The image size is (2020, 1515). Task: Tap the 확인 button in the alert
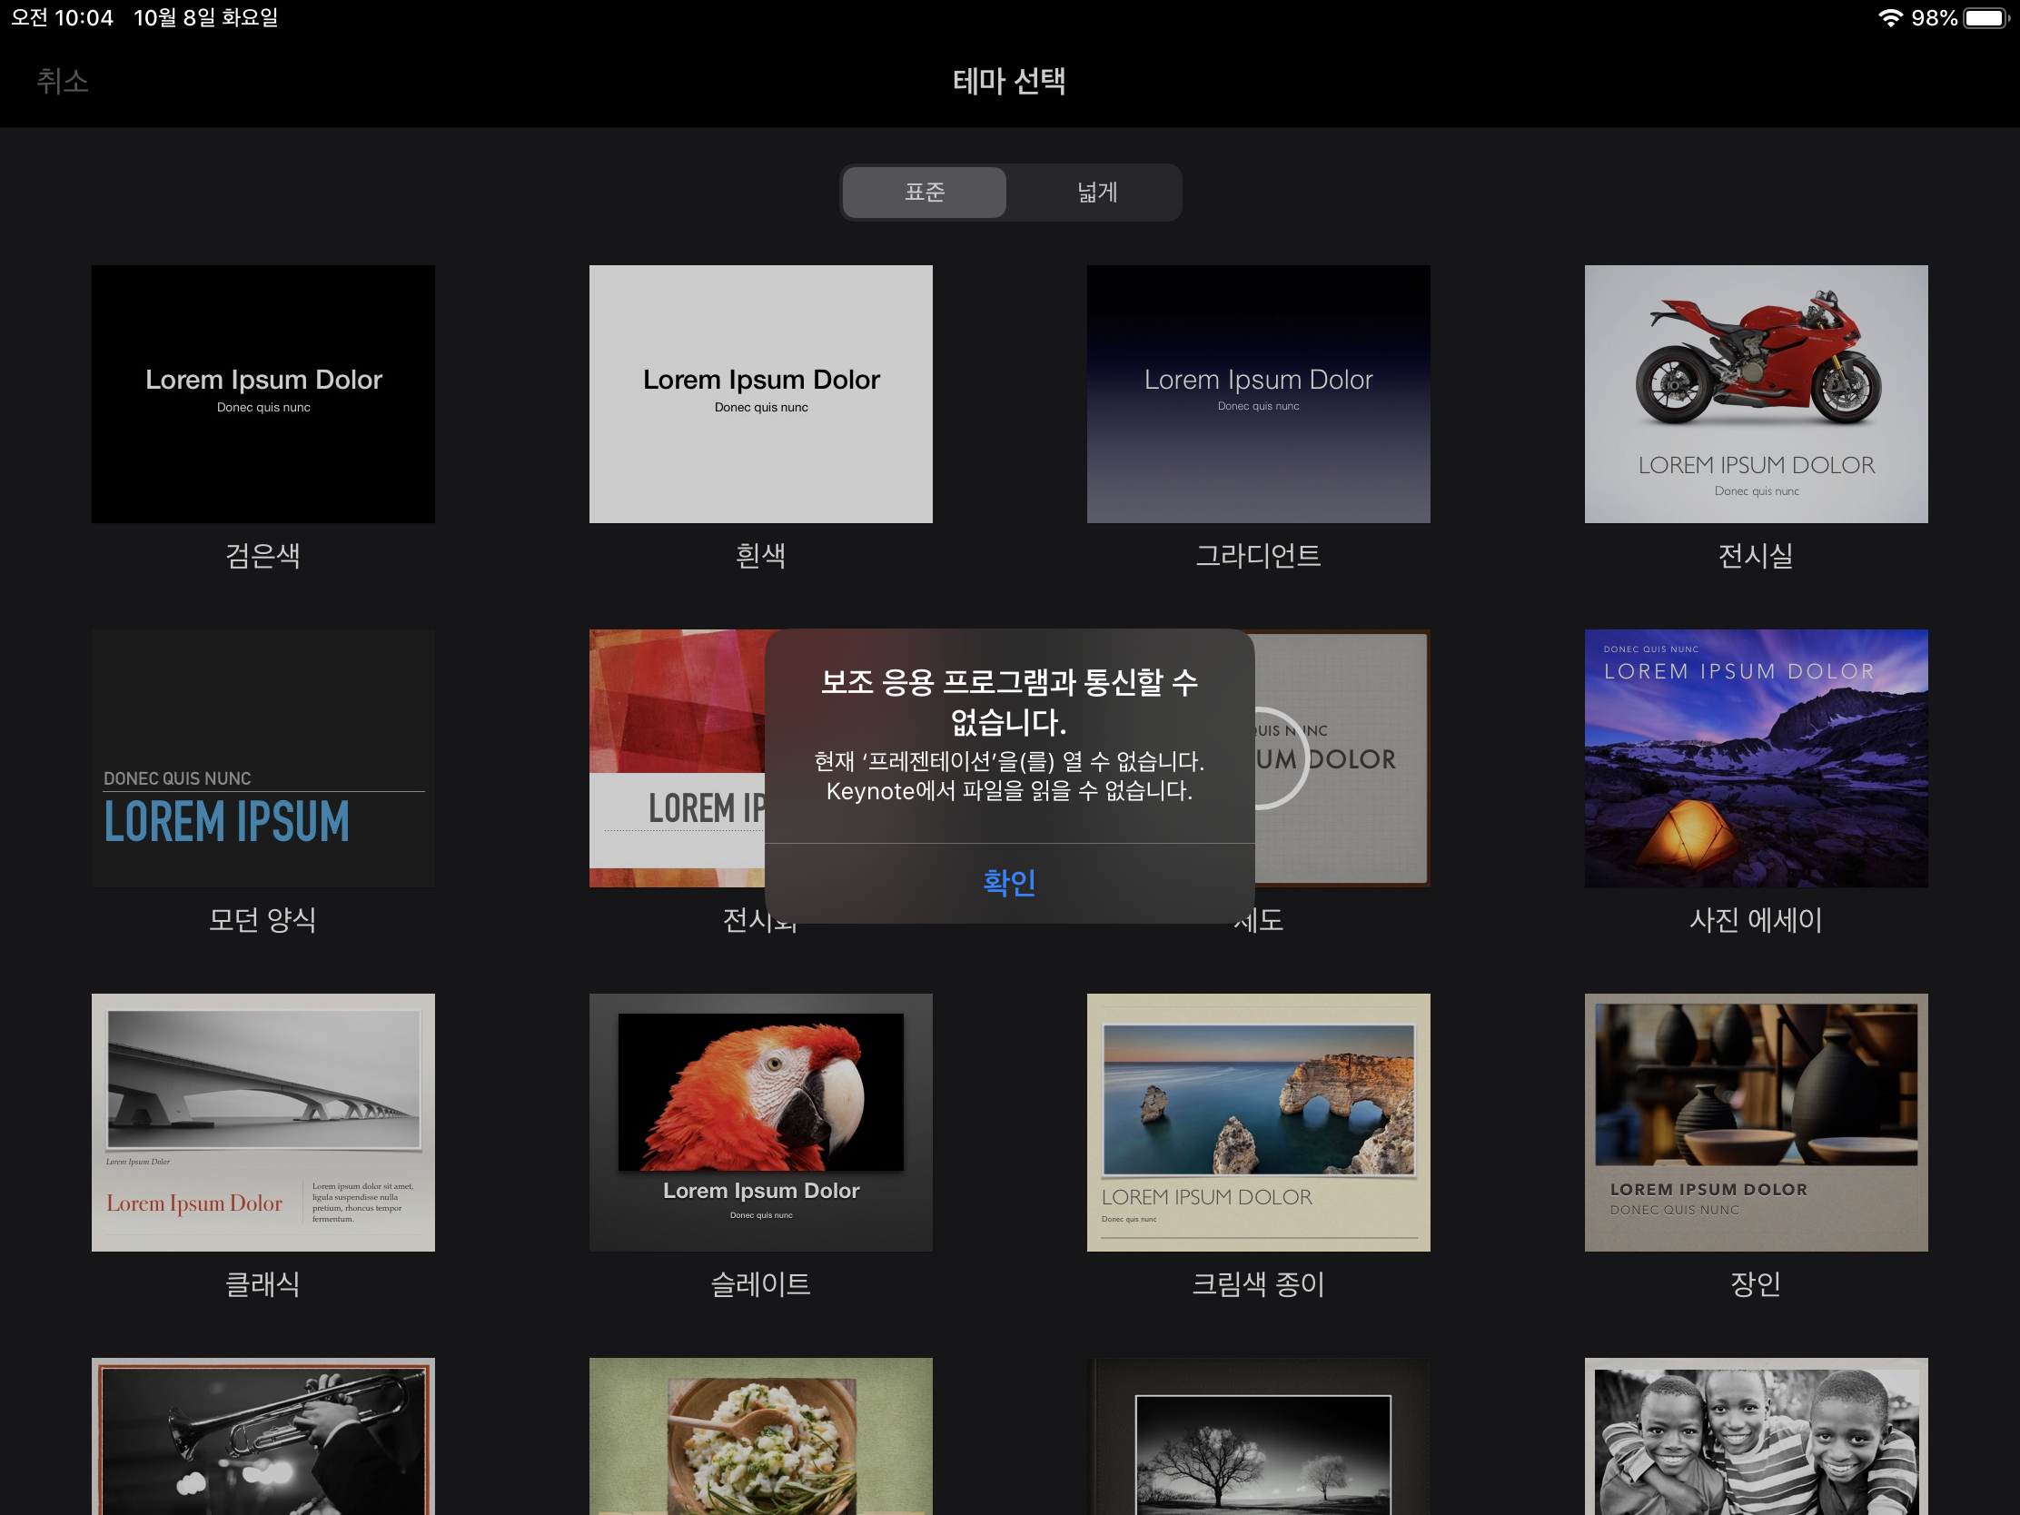[1009, 882]
